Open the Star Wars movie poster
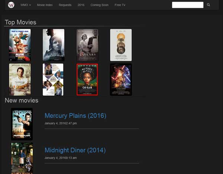The height and width of the screenshot is (174, 223). [121, 80]
